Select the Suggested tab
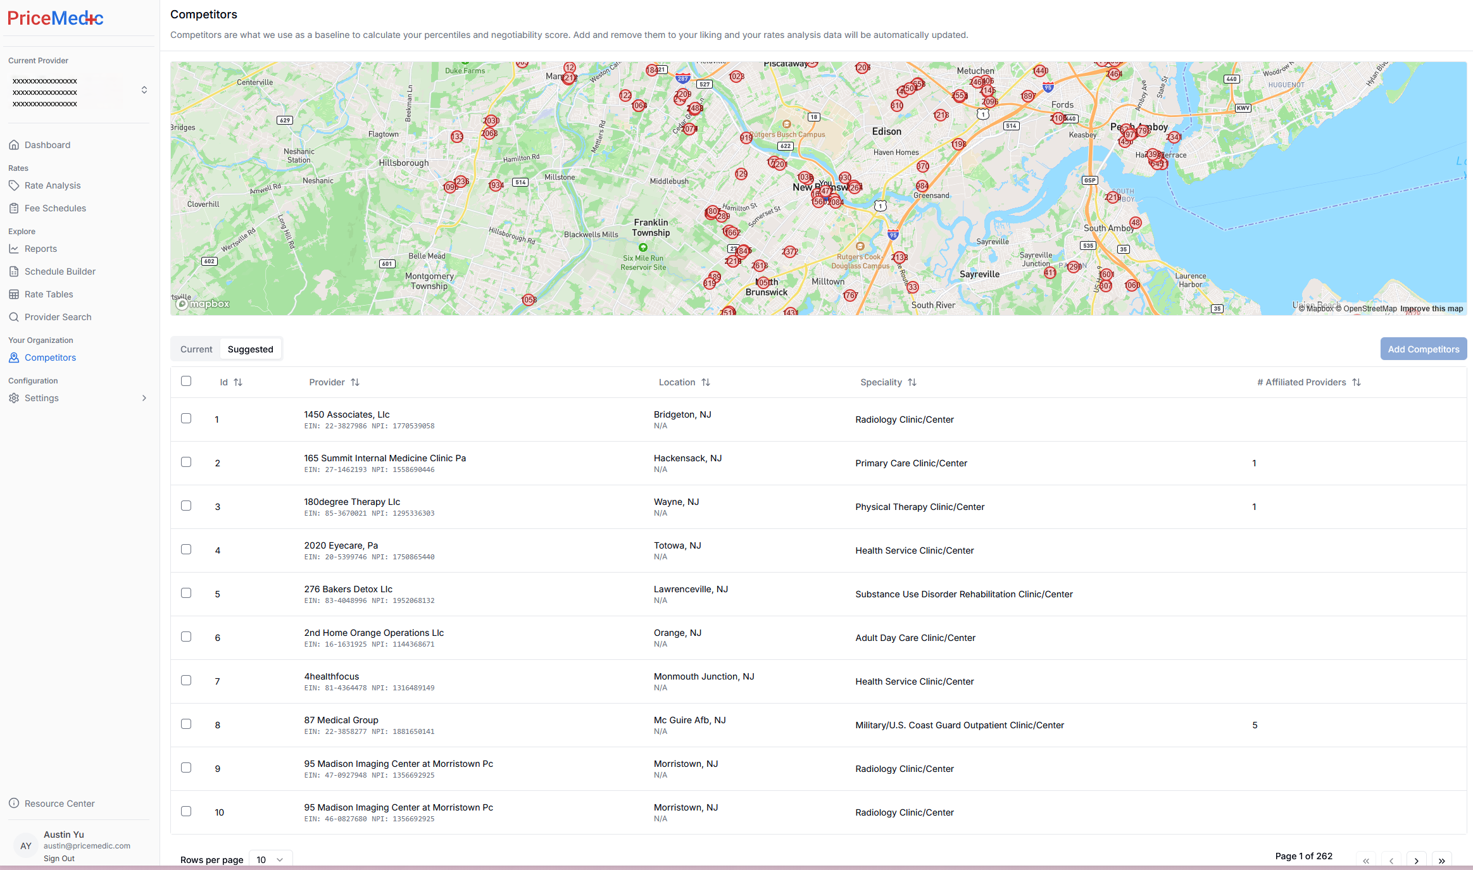 point(250,349)
